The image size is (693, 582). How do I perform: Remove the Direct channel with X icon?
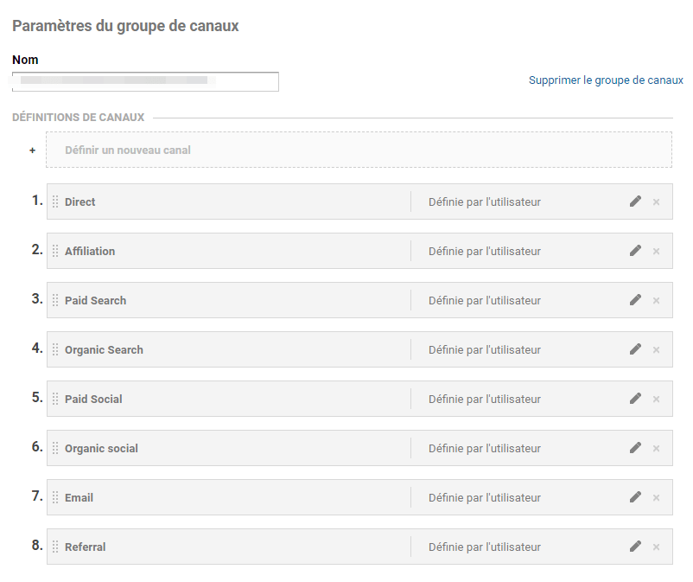click(x=657, y=202)
